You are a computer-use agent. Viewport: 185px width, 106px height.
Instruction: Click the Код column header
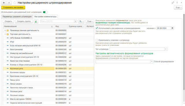(61, 26)
